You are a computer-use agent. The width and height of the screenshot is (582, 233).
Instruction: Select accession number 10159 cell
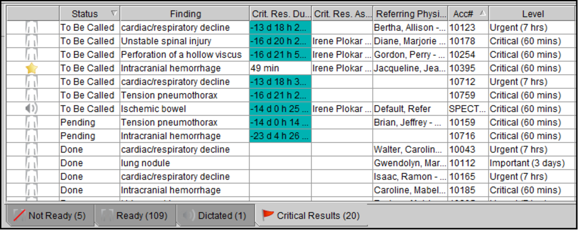(468, 122)
